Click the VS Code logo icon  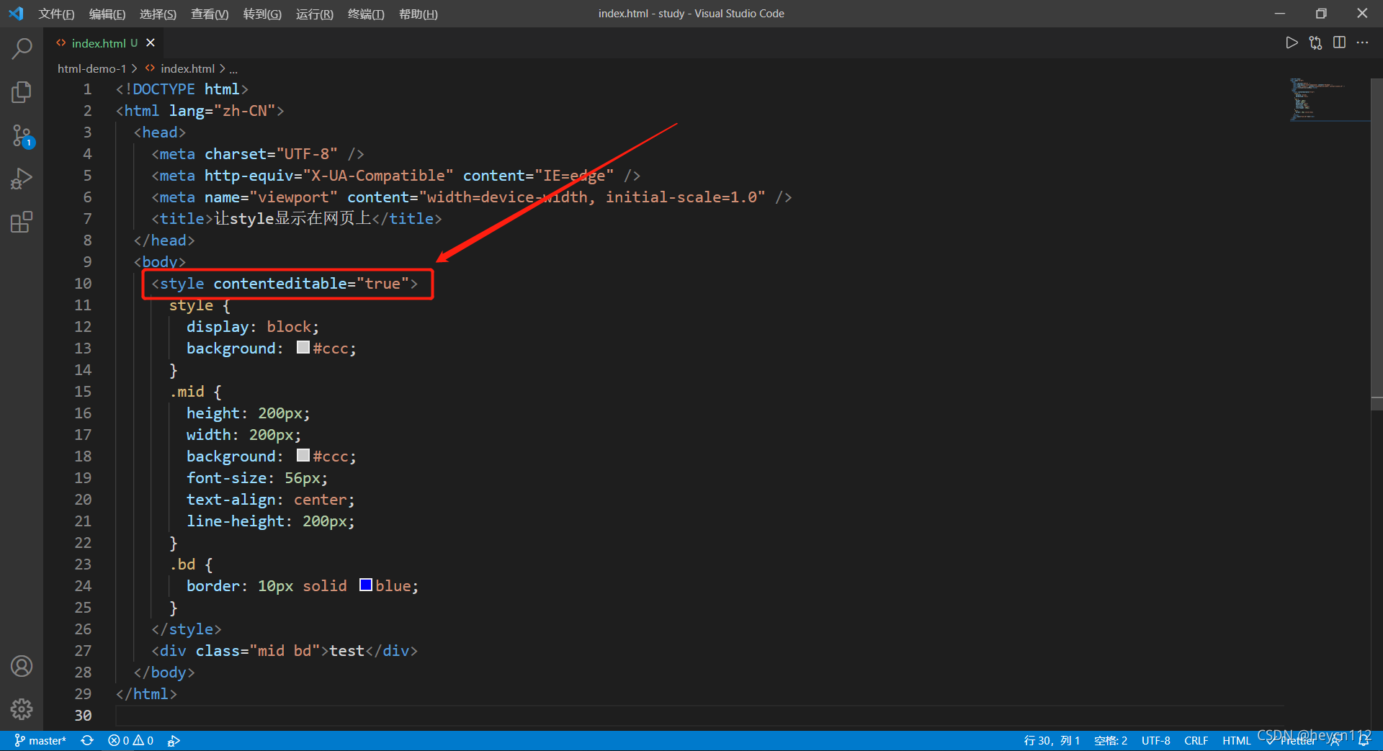tap(16, 14)
